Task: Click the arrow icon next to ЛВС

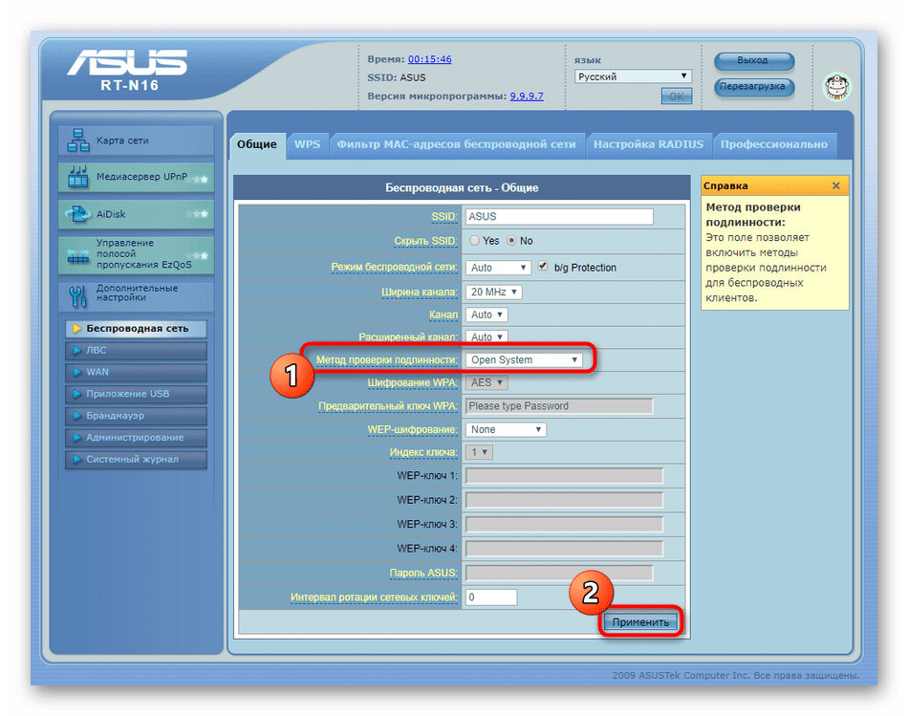Action: pyautogui.click(x=76, y=350)
